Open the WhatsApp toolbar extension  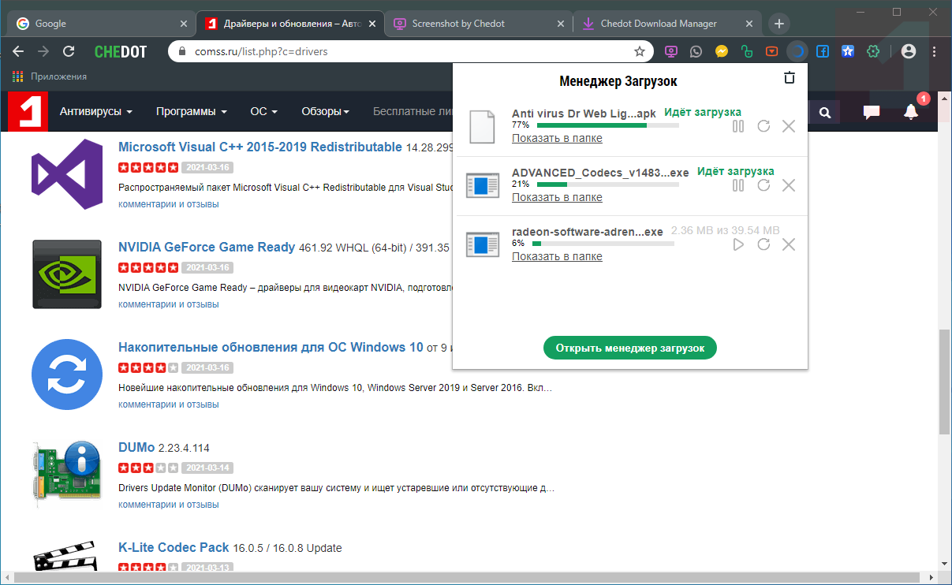click(x=696, y=51)
